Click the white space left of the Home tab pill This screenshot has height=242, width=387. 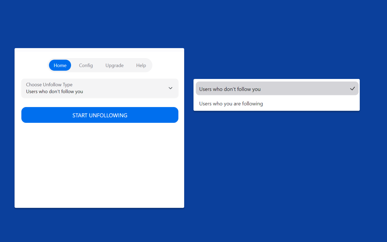(x=32, y=65)
